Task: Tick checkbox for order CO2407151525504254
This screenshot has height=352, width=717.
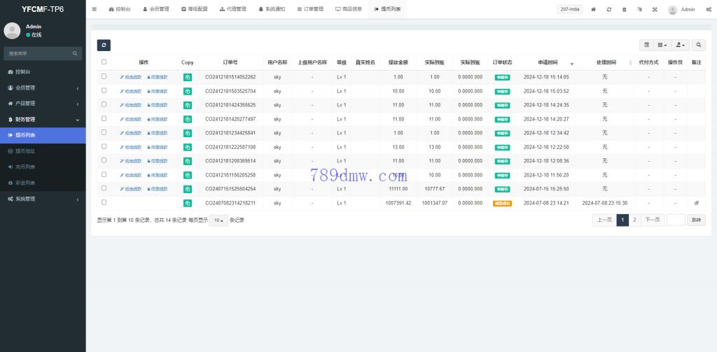Action: coord(104,188)
